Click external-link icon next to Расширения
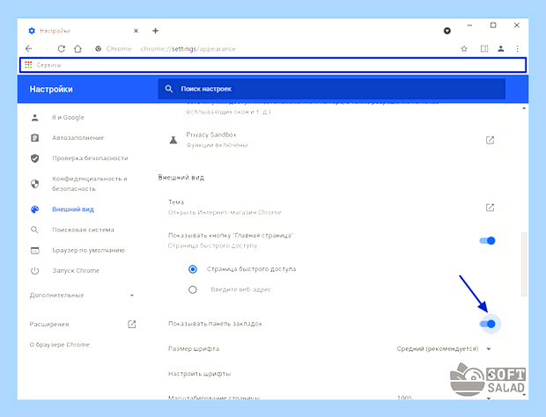This screenshot has height=417, width=546. (131, 324)
